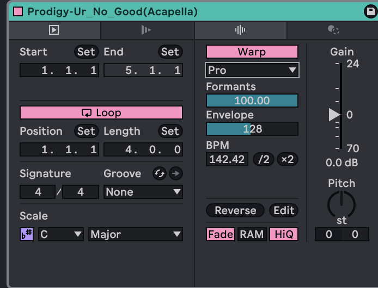Click the clip name Prodigy-Ur_No_Good(Acapella)
This screenshot has height=288, width=378.
coord(113,11)
